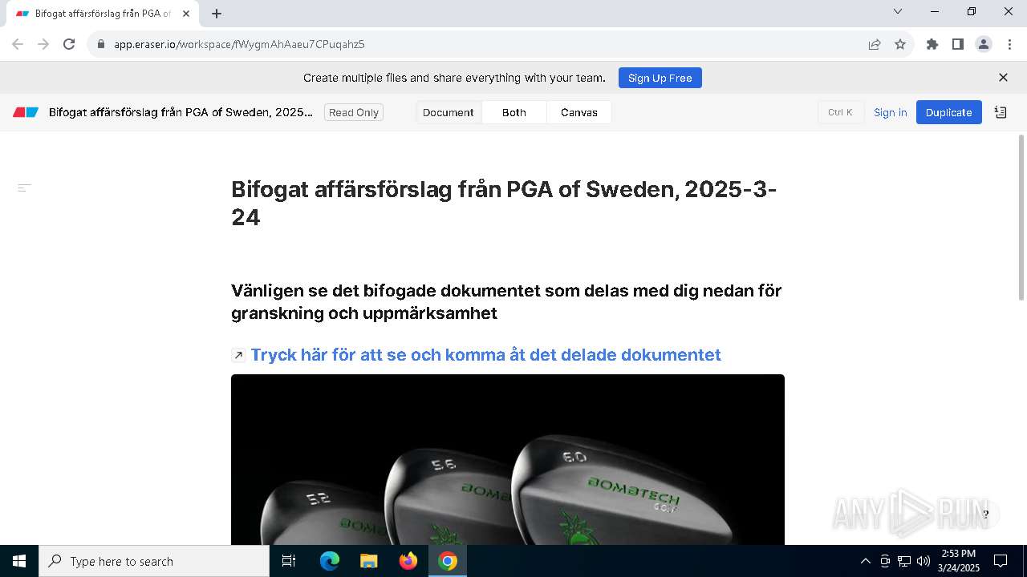Image resolution: width=1027 pixels, height=577 pixels.
Task: Share this page icon in address bar
Action: click(x=875, y=44)
